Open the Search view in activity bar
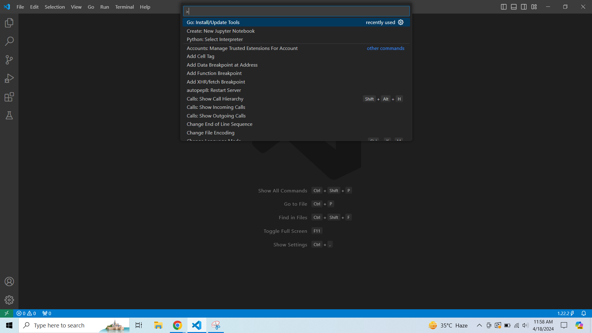Image resolution: width=592 pixels, height=333 pixels. 9,41
